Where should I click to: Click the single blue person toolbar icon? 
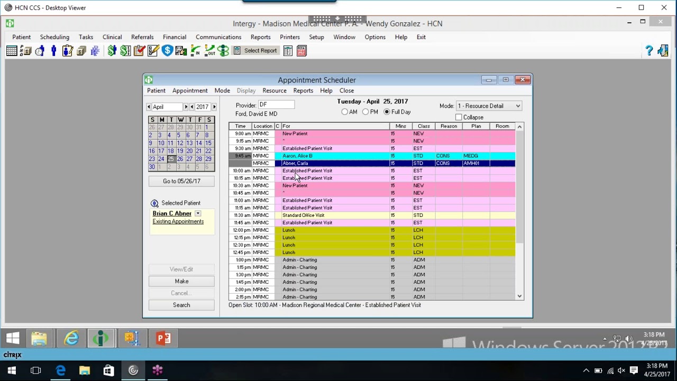(53, 51)
